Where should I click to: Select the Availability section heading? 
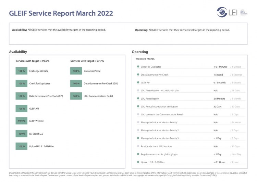pyautogui.click(x=18, y=52)
